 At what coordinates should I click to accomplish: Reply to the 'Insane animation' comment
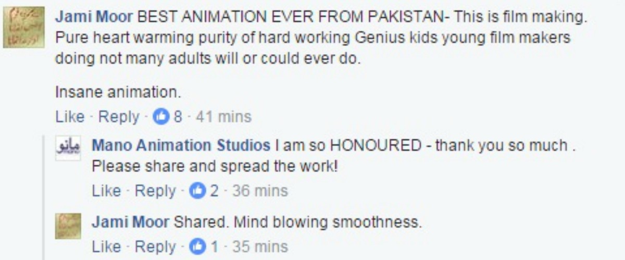pyautogui.click(x=119, y=118)
